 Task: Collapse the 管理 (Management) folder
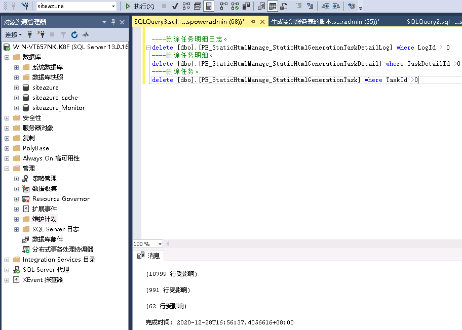7,169
